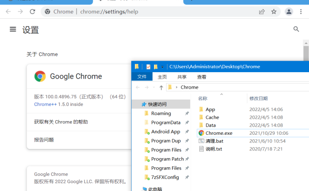Open the Chrome profile avatar button
Image resolution: width=309 pixels, height=191 pixels.
coord(289,11)
